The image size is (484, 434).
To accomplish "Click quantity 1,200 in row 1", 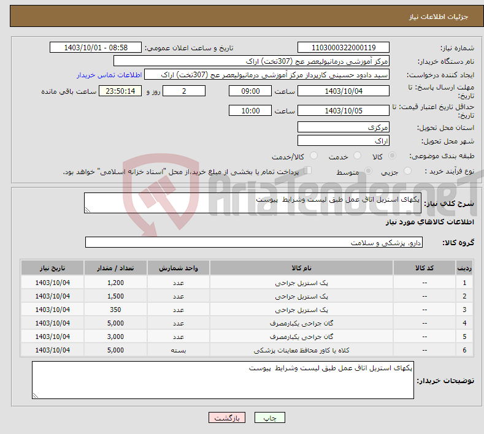I will [115, 283].
